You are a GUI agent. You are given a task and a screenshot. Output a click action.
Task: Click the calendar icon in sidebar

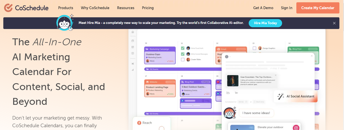(x=133, y=41)
